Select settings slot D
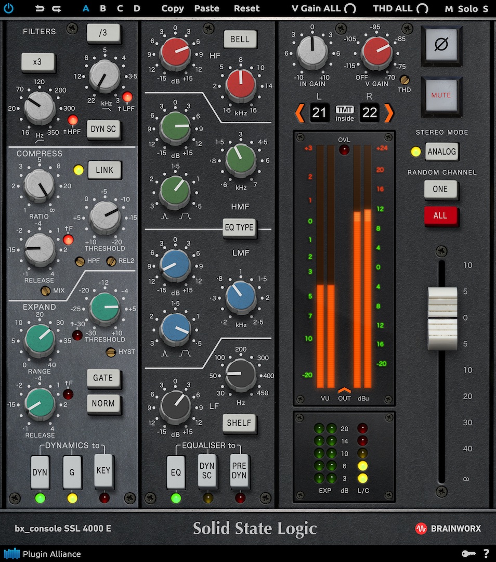 coord(137,8)
